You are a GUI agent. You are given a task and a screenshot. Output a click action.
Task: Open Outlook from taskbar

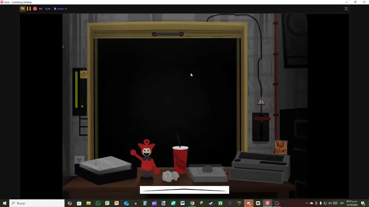tap(126, 203)
